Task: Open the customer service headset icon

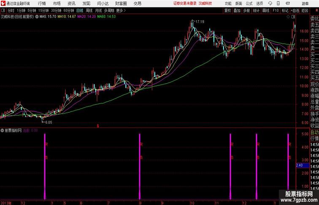Action: tap(270, 3)
